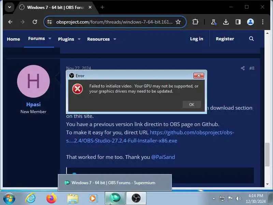
Task: Expand the Resources dropdown arrow
Action: [115, 39]
